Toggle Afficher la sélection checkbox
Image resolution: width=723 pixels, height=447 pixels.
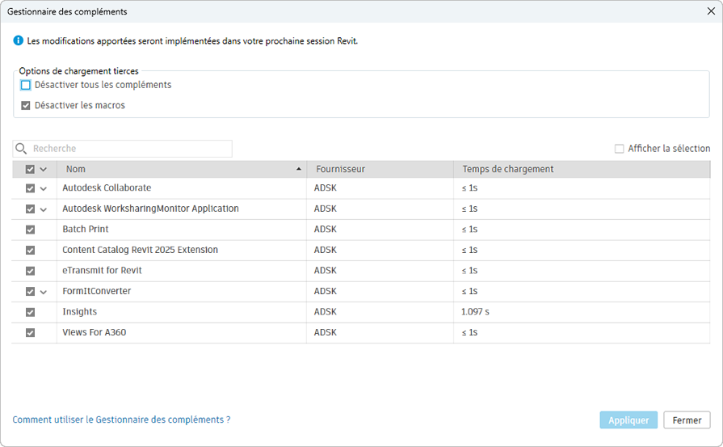tap(620, 149)
